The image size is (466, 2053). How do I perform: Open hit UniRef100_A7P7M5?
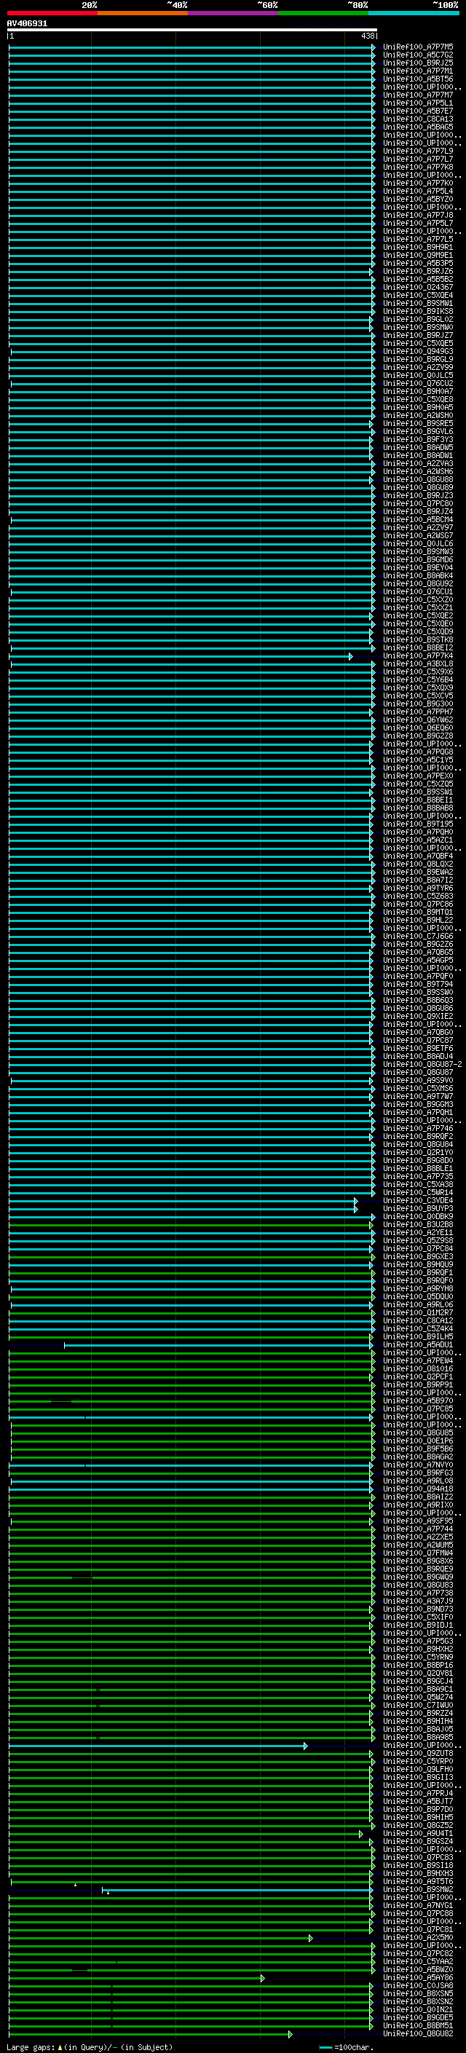418,47
